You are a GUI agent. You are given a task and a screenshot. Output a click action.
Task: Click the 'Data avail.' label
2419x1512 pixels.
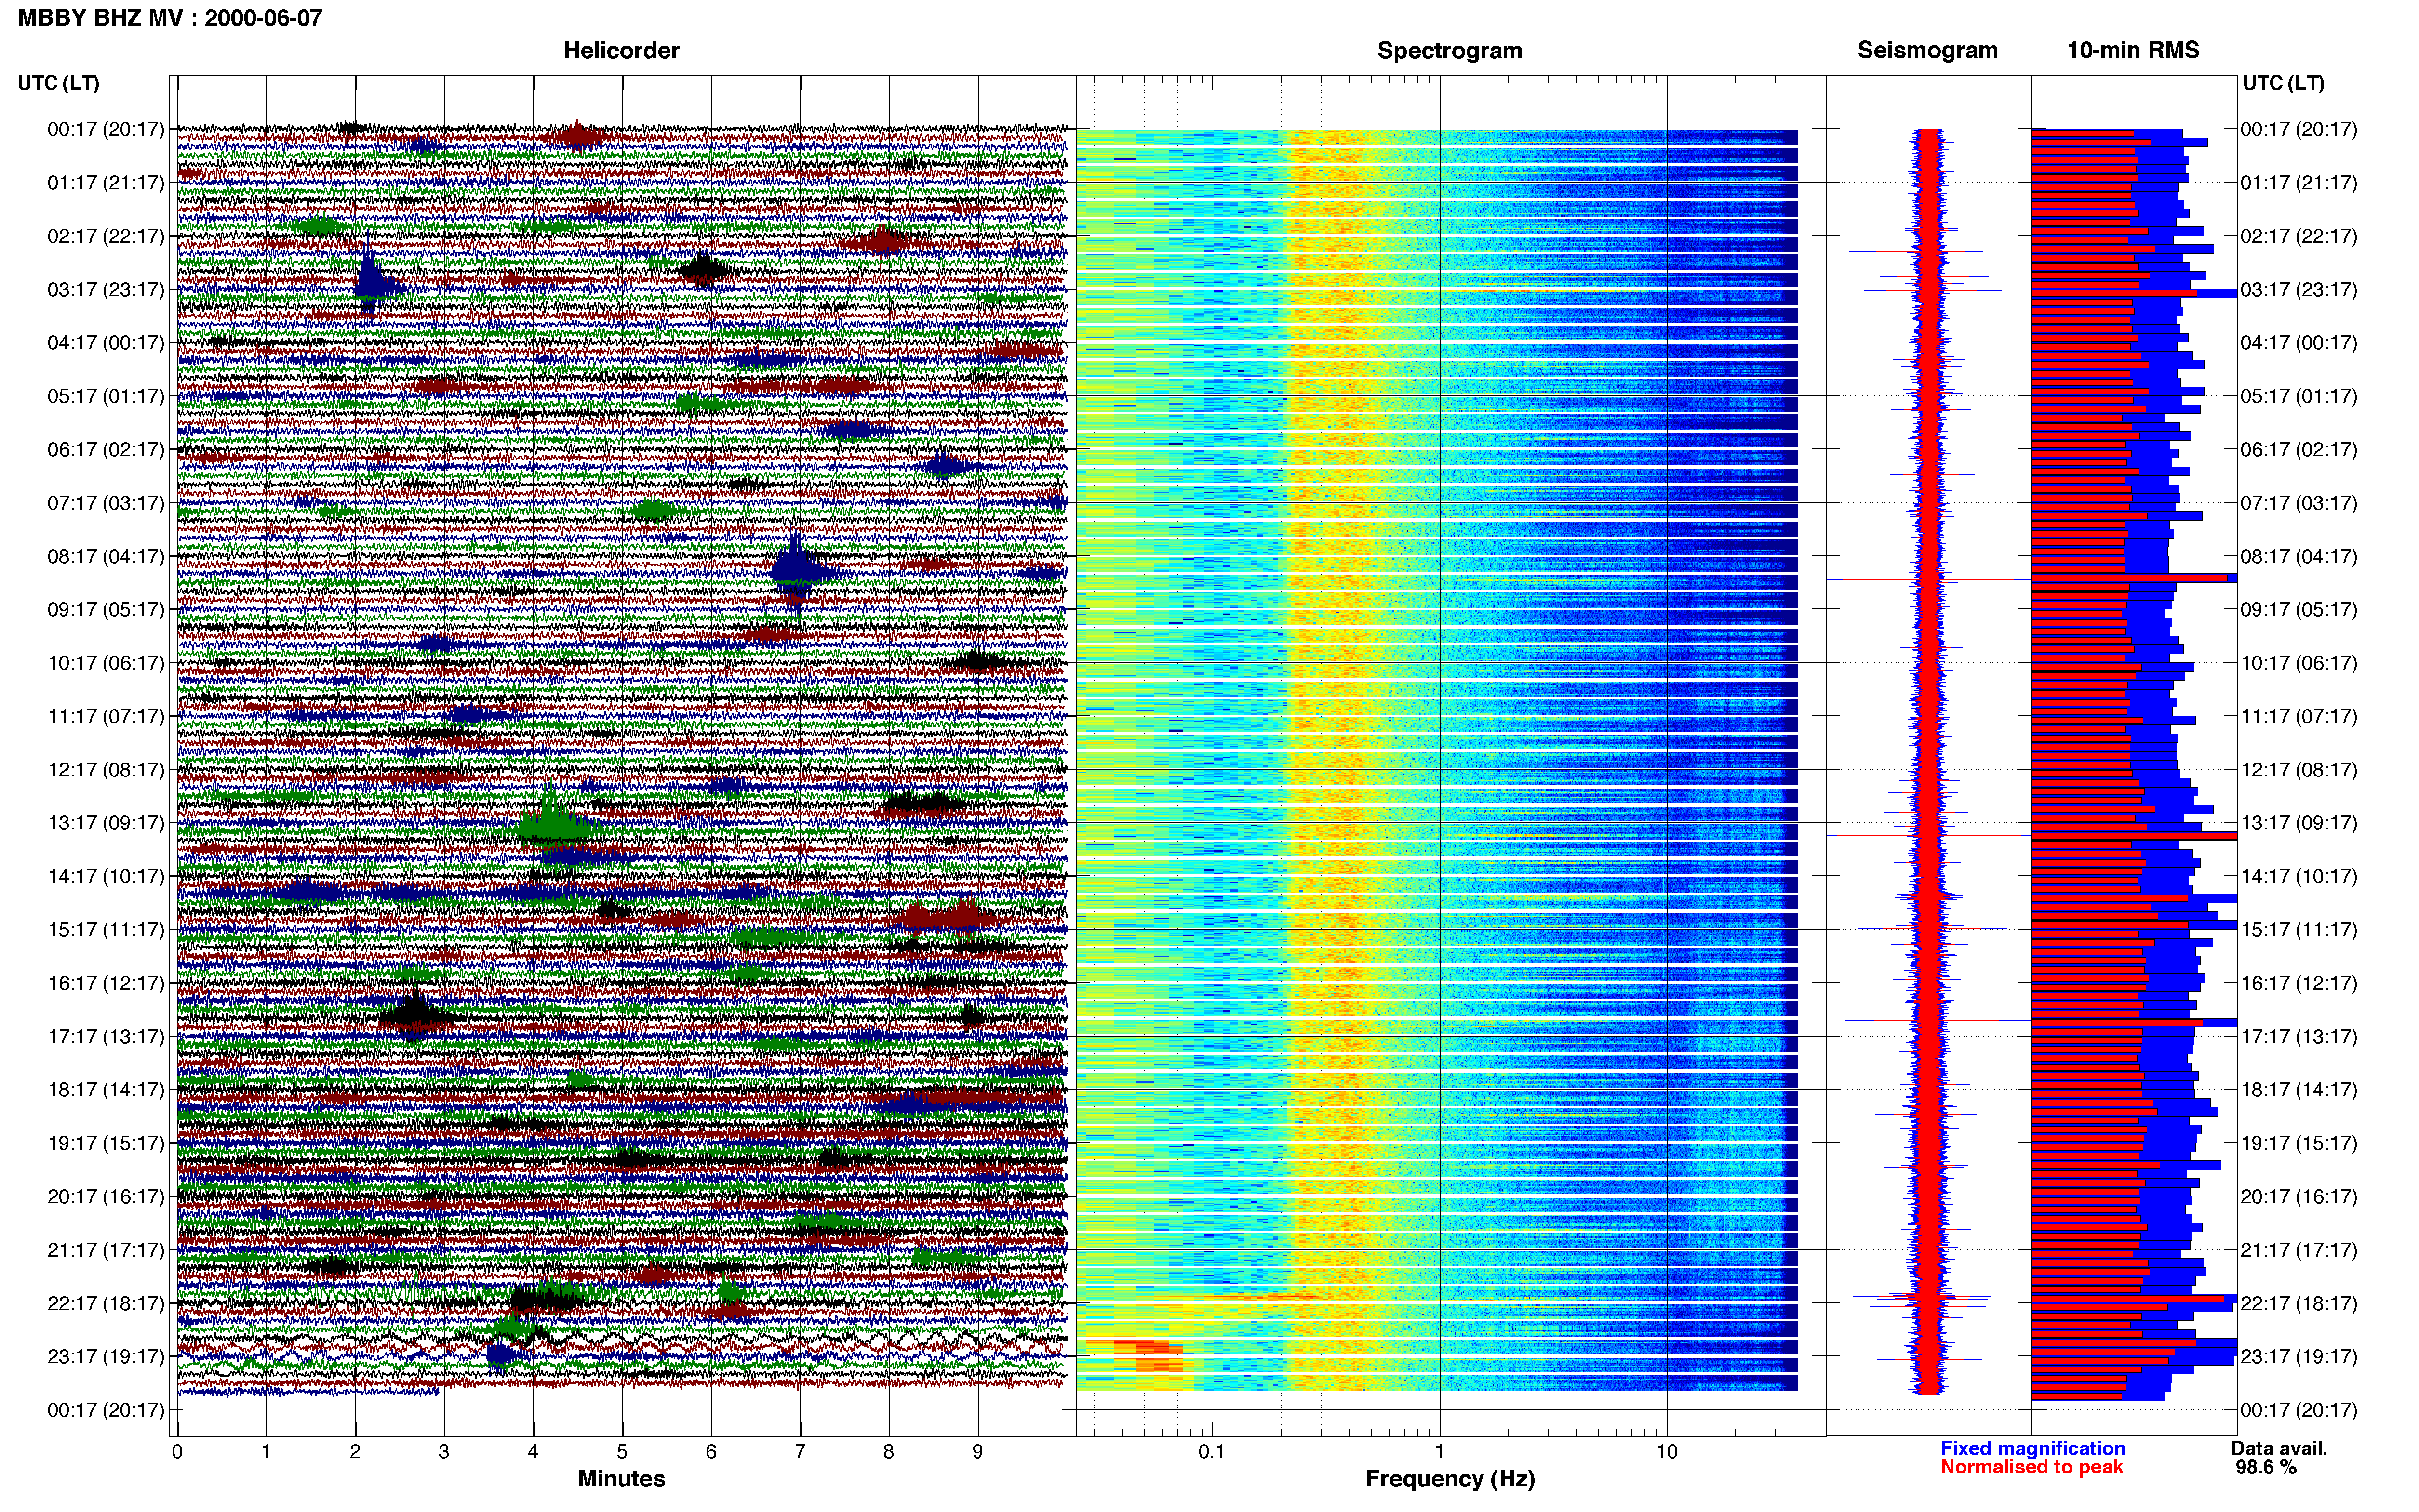click(x=2279, y=1449)
